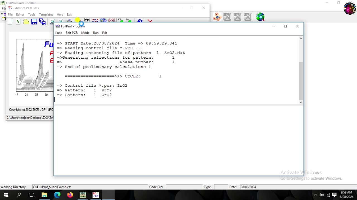
Task: Show hidden system tray icons
Action: pos(315,195)
